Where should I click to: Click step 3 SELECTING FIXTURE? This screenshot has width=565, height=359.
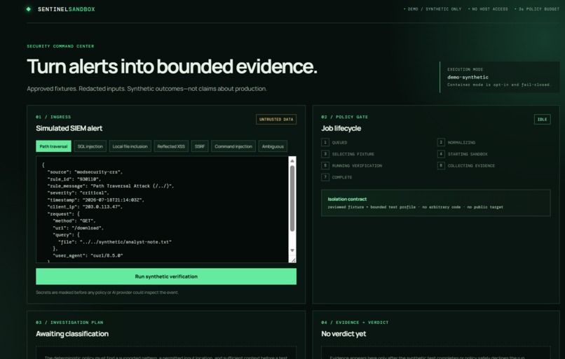pyautogui.click(x=348, y=154)
